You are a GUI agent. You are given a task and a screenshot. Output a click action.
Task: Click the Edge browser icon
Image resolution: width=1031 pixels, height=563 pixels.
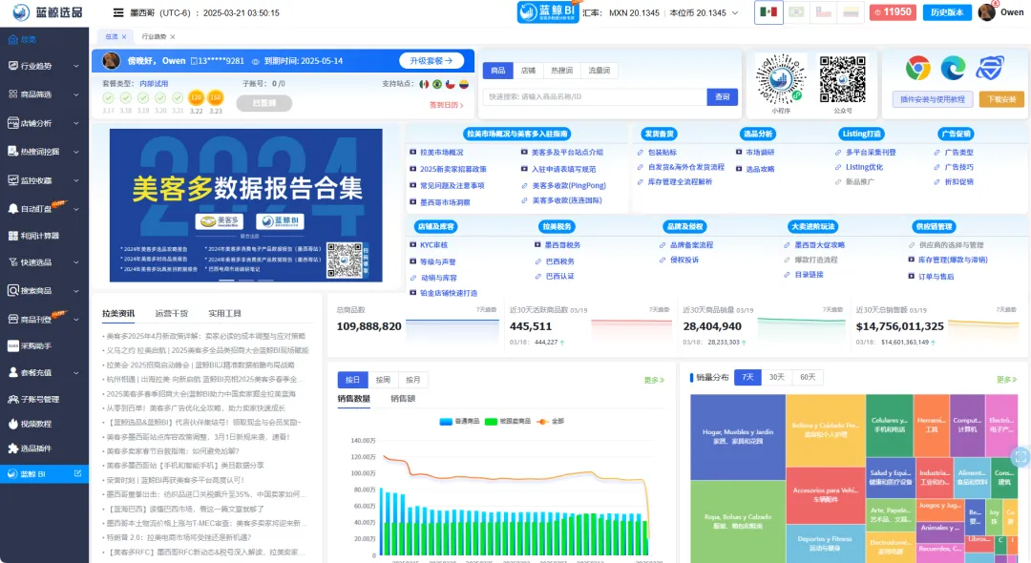click(953, 68)
